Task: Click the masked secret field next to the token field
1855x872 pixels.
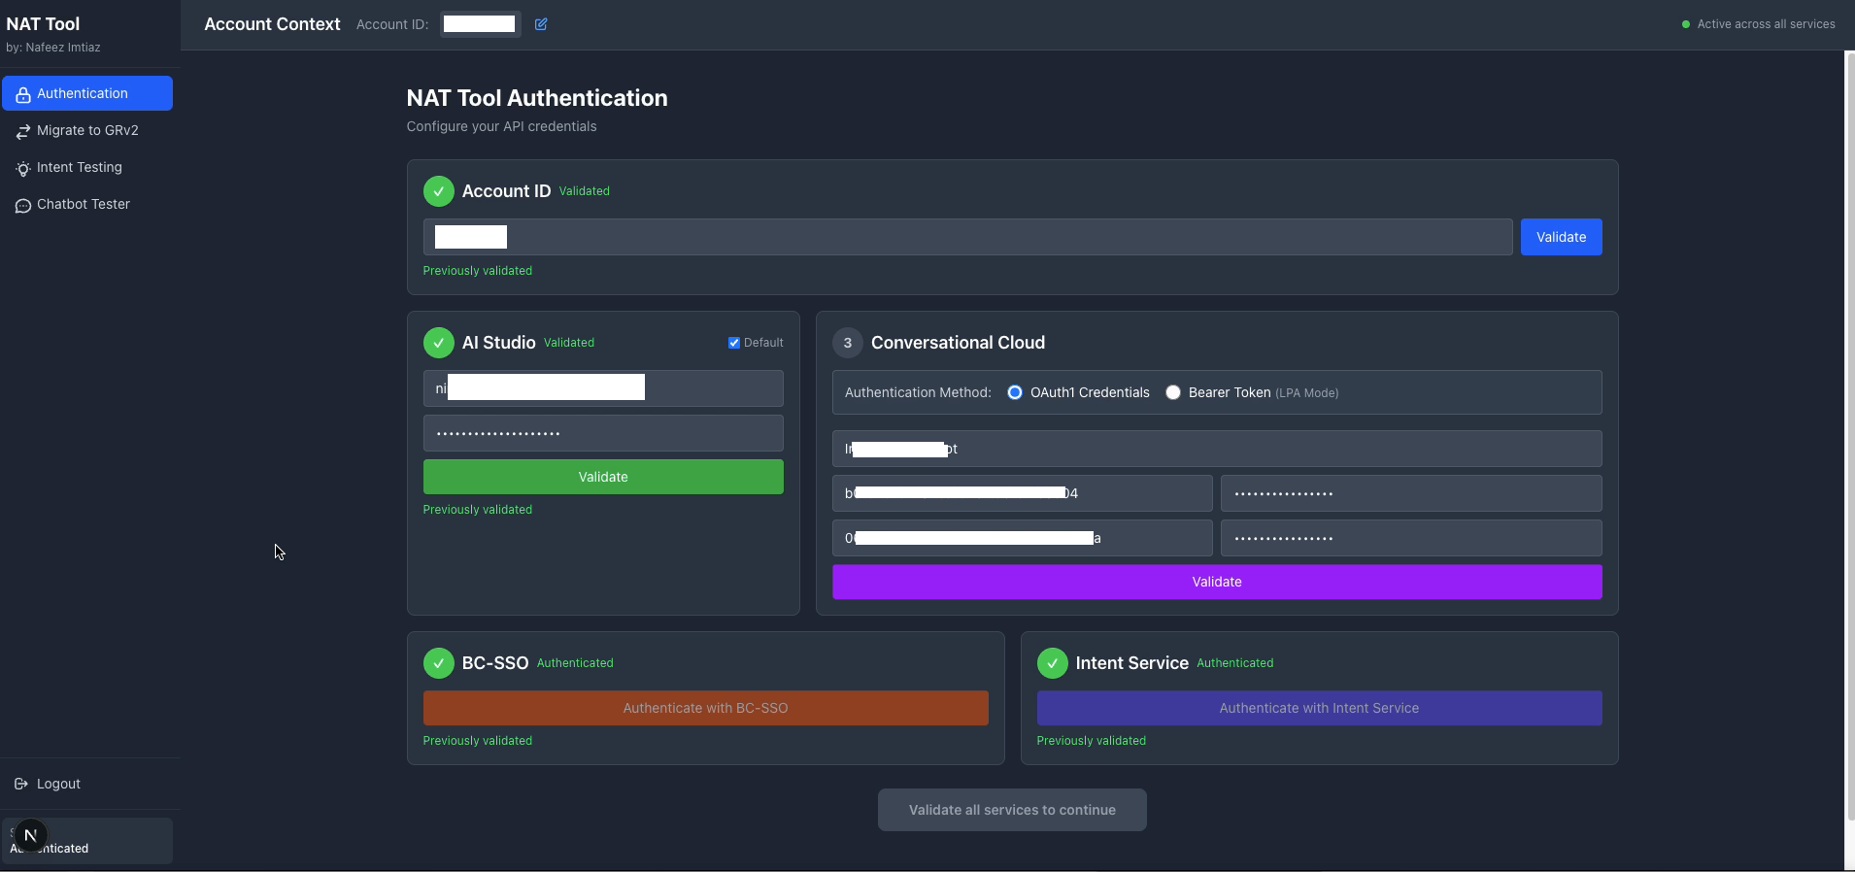Action: tap(1411, 538)
